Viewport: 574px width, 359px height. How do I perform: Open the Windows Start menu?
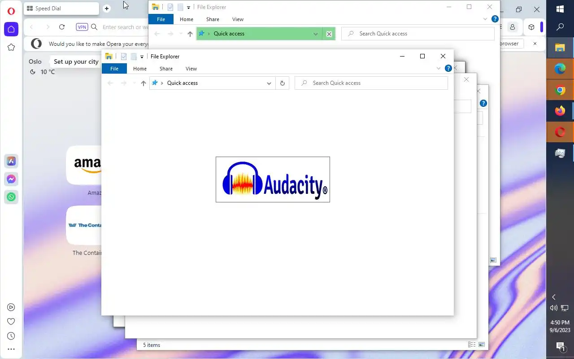[560, 9]
